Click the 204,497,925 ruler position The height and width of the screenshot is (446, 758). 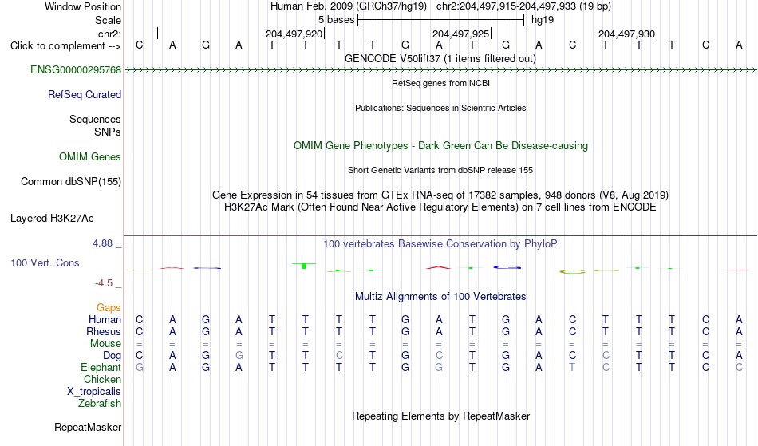pos(460,34)
